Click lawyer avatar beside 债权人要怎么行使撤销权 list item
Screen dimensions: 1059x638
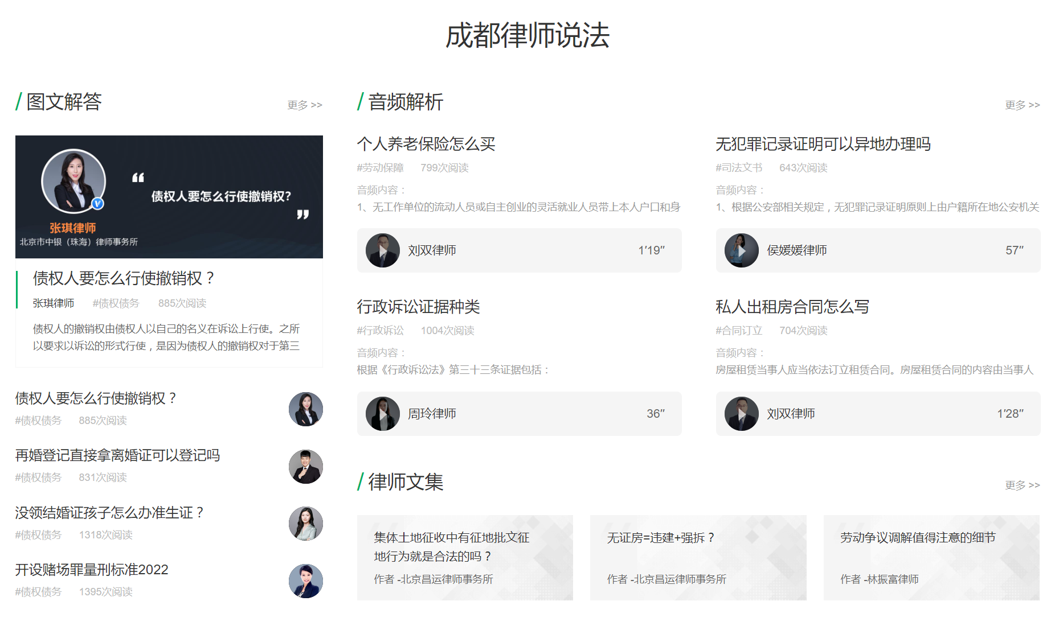coord(305,409)
